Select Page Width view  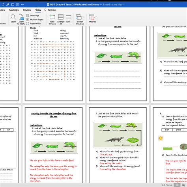tap(34, 23)
